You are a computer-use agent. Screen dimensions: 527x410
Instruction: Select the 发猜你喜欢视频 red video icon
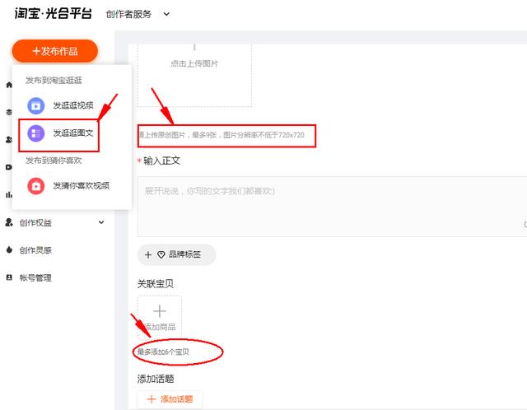point(35,185)
